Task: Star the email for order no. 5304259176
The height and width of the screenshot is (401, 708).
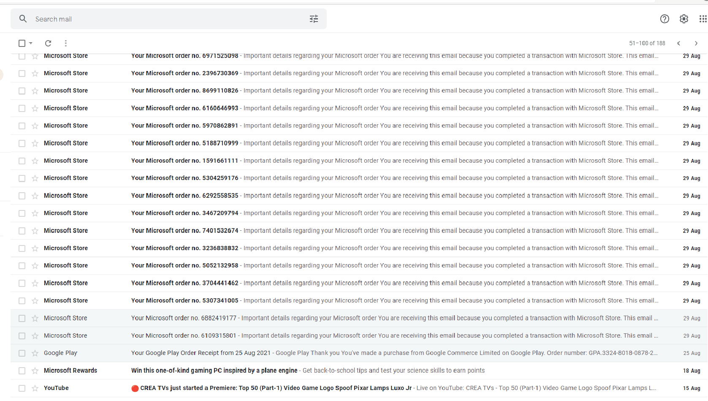Action: coord(35,178)
